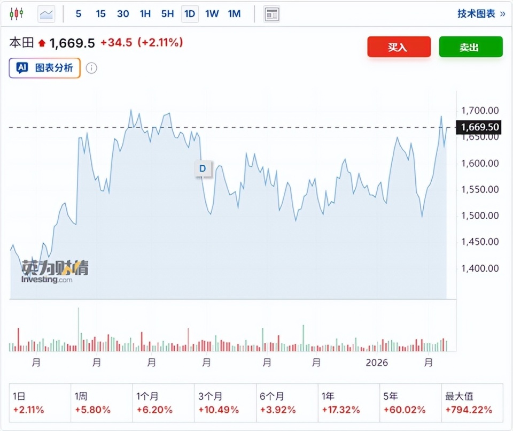Switch to the 1W interval
The height and width of the screenshot is (431, 513).
click(x=212, y=14)
